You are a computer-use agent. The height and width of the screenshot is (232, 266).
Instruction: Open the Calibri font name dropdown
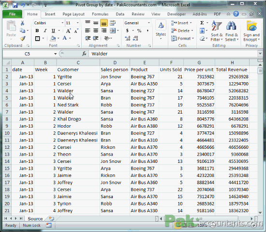[62, 23]
